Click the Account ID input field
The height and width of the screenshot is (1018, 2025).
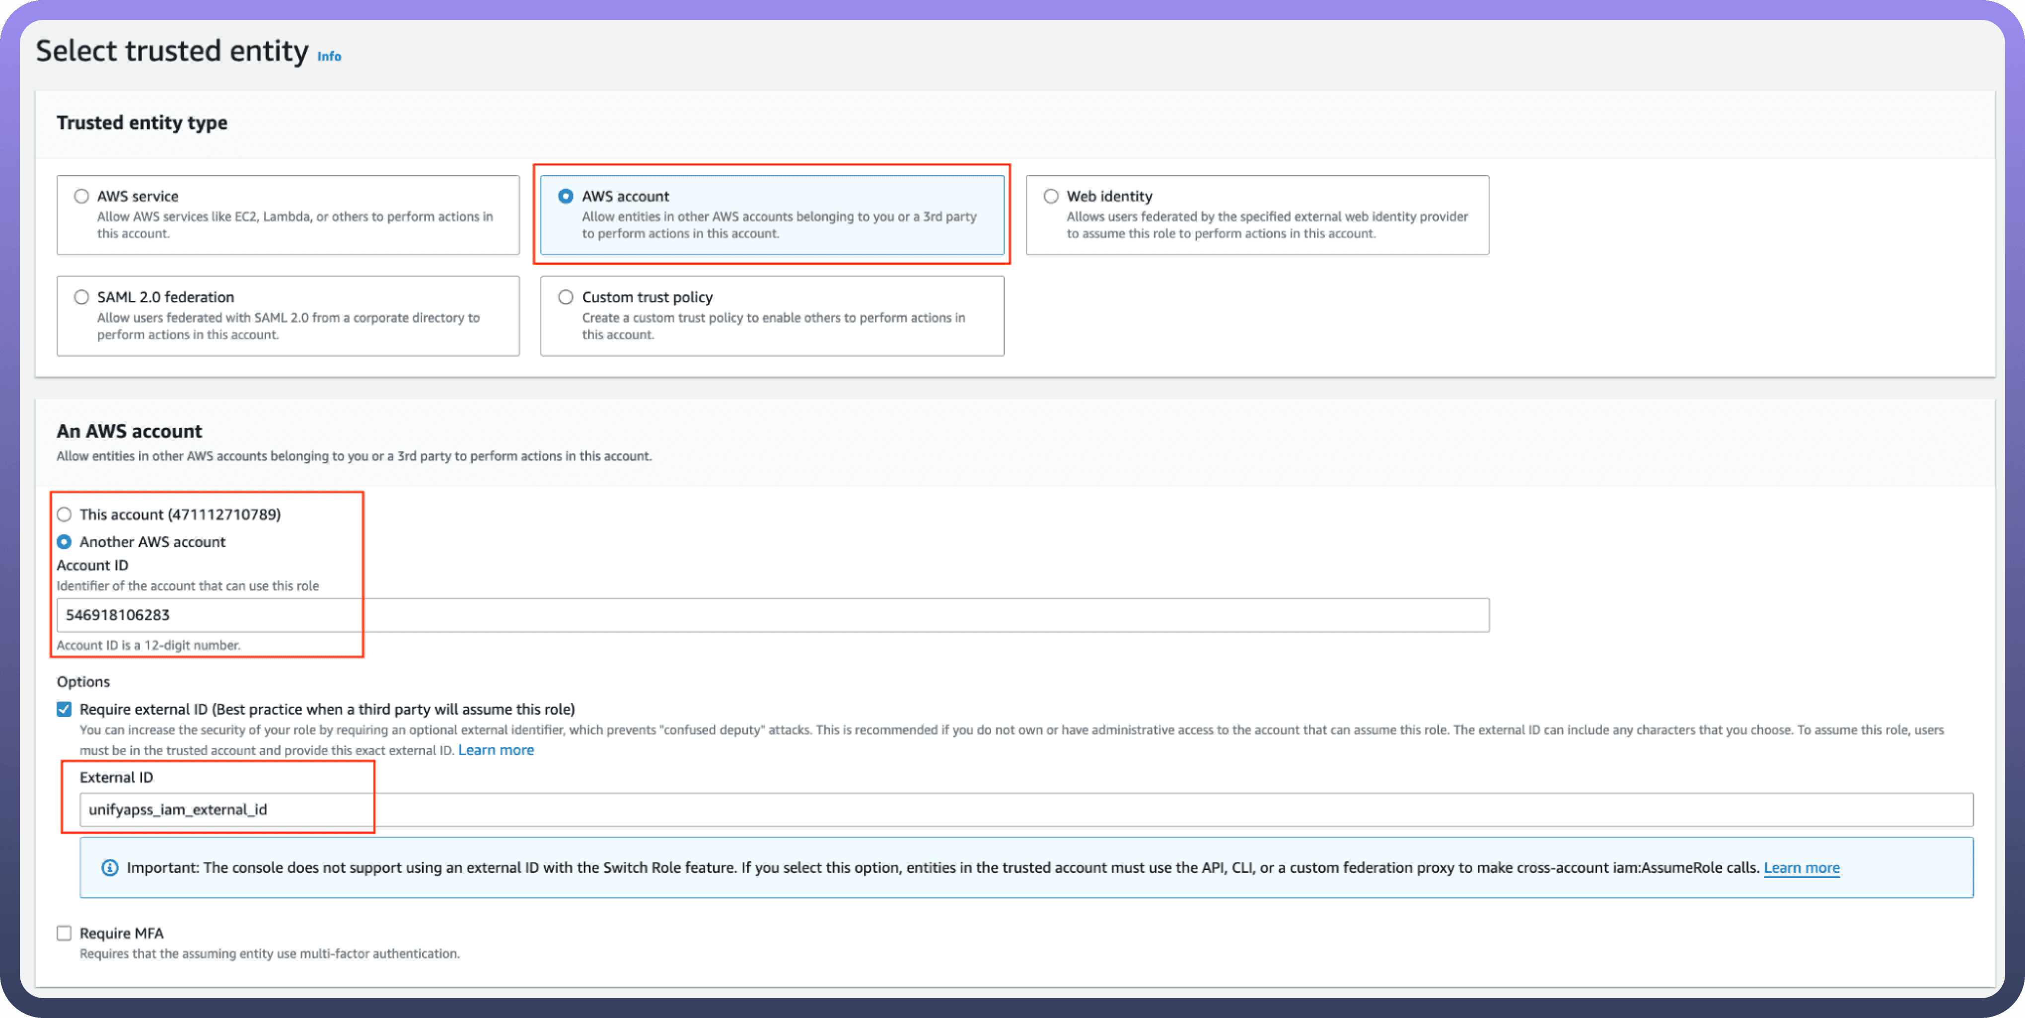(772, 615)
